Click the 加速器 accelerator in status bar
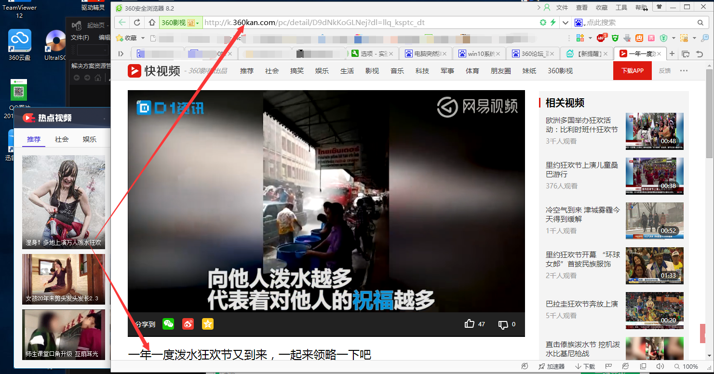Screen dimensions: 714x374 tap(551, 366)
